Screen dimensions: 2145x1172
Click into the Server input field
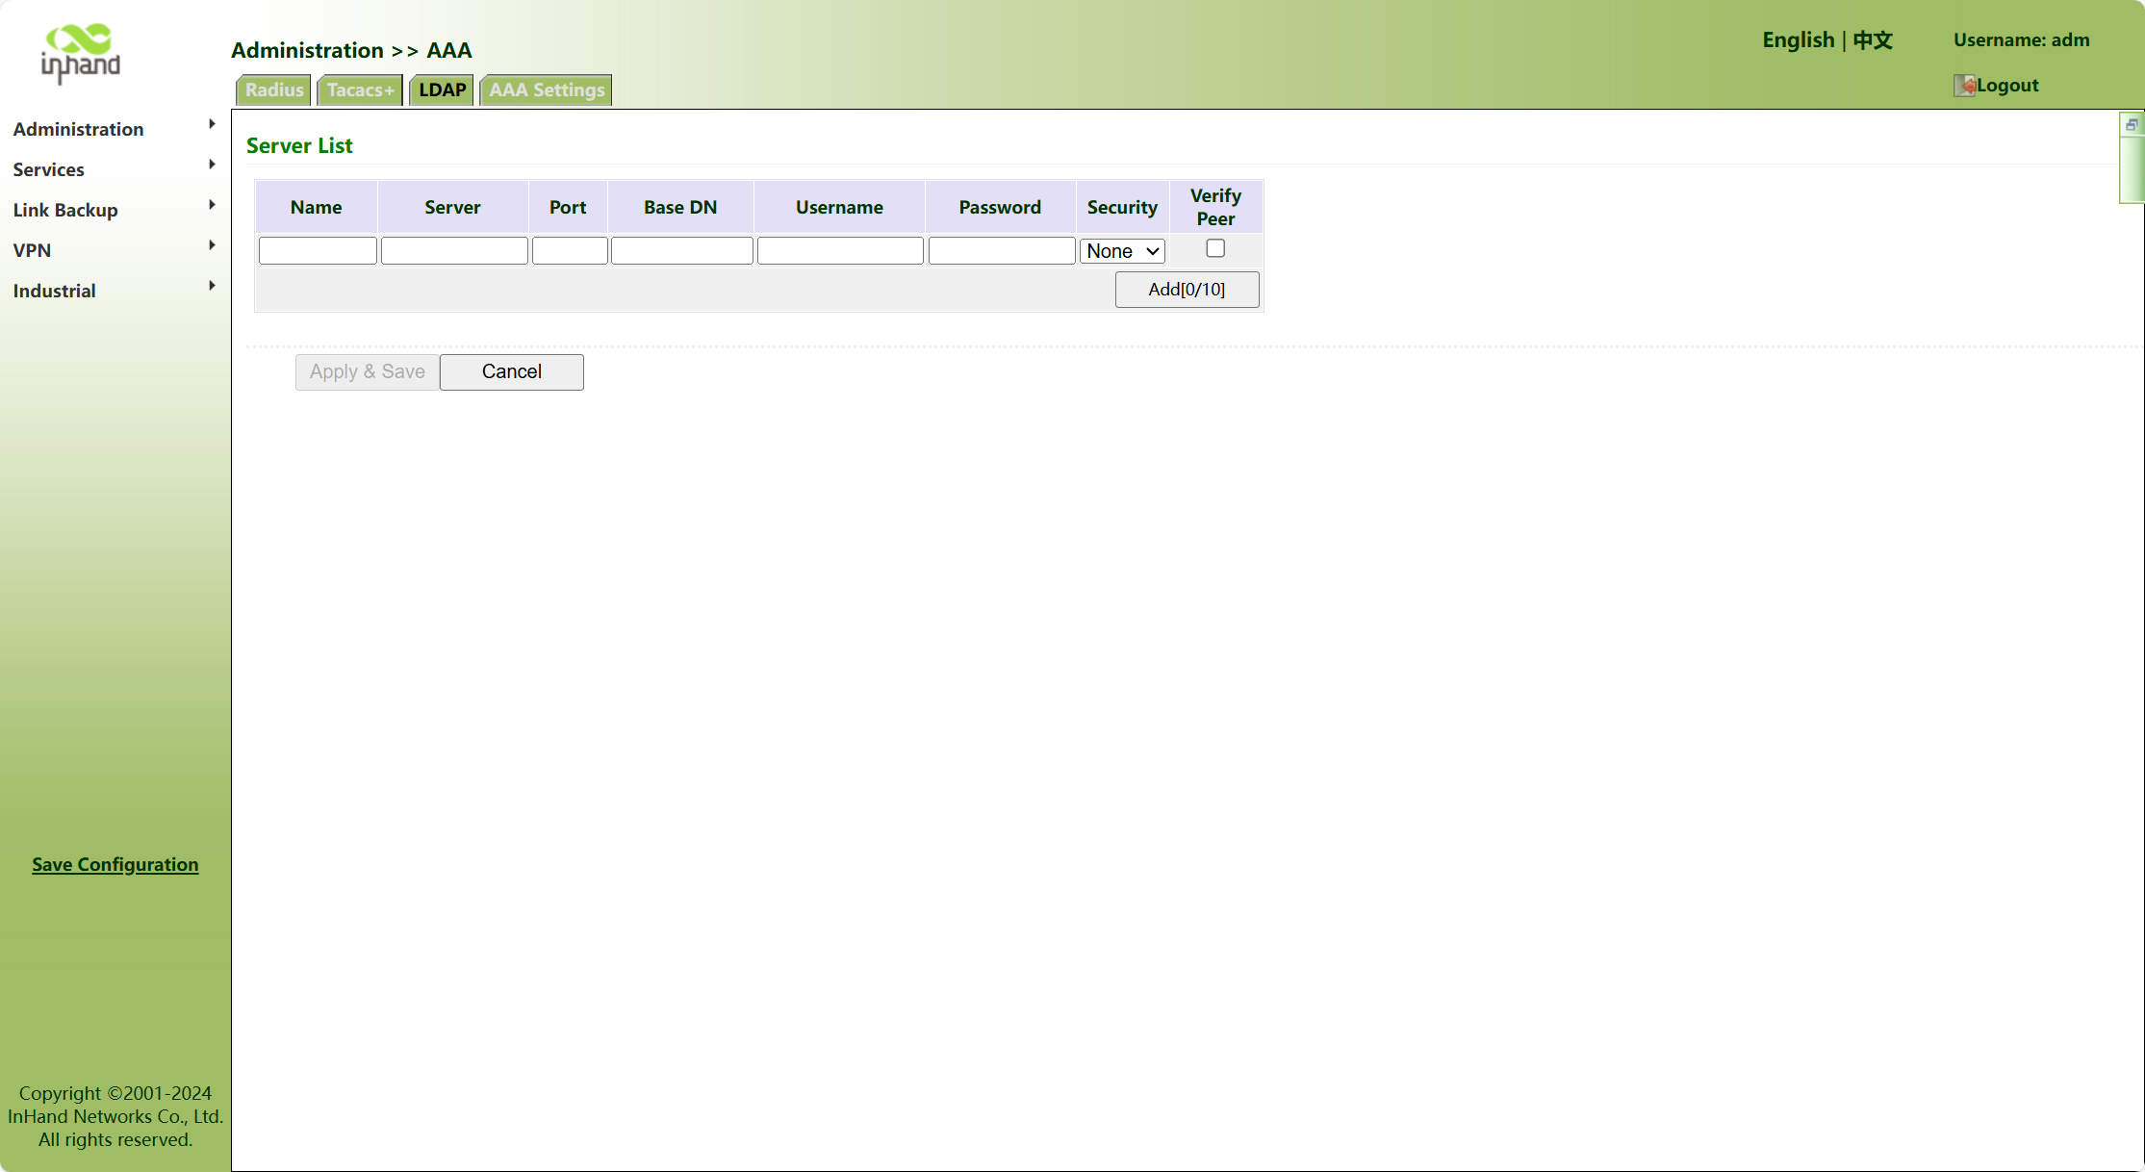click(454, 251)
